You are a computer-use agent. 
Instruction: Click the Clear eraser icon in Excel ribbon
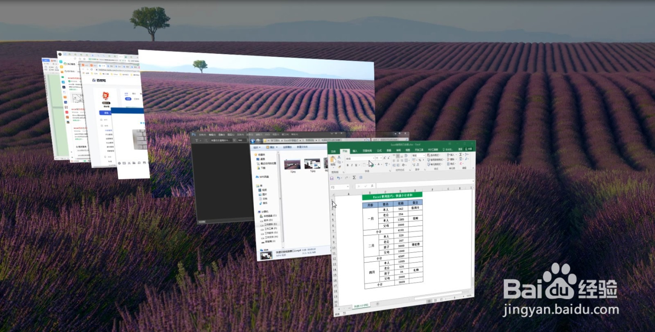tap(461, 164)
